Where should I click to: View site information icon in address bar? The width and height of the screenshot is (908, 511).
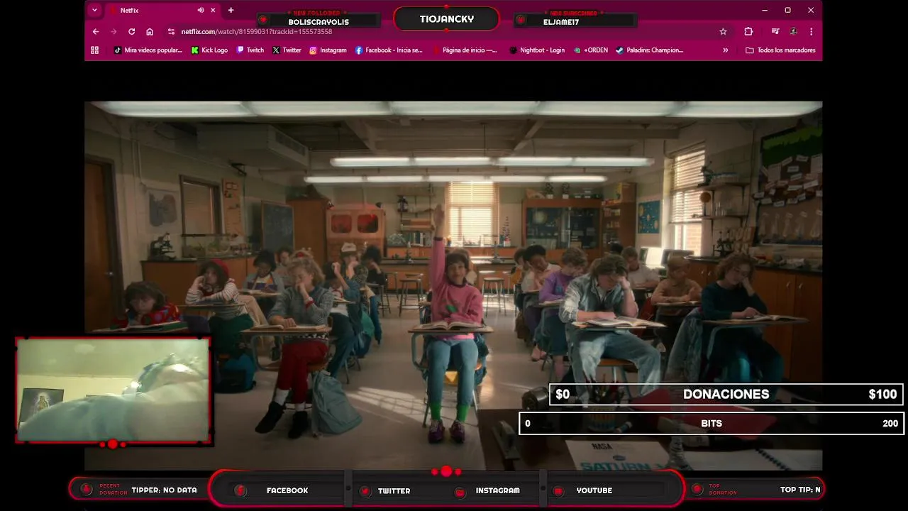point(171,31)
